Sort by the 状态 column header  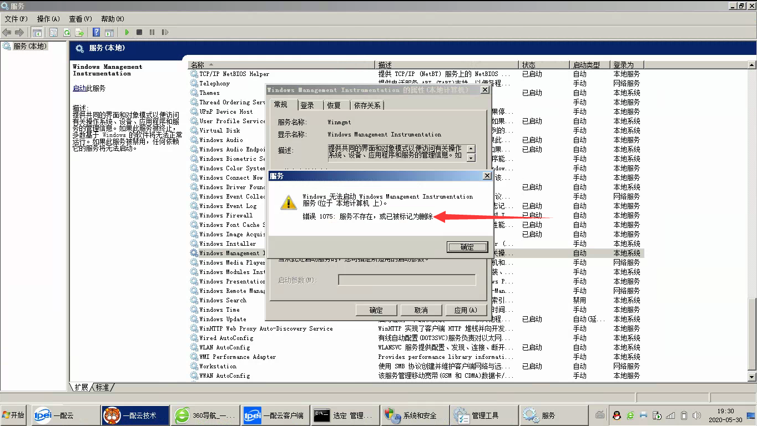click(544, 65)
